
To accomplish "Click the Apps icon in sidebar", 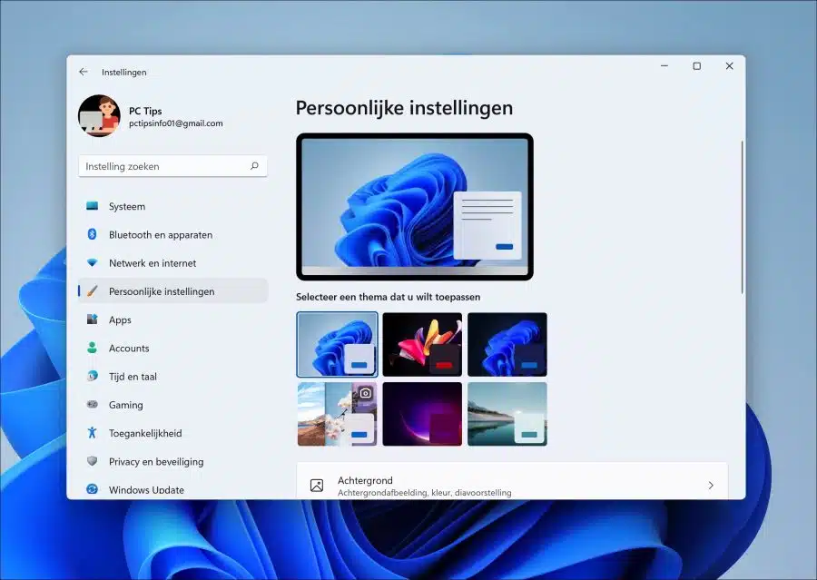I will tap(93, 319).
